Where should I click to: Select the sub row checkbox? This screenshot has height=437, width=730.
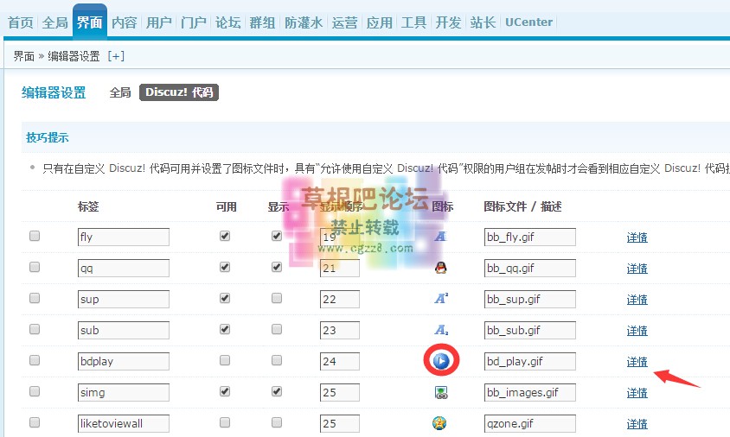point(35,329)
